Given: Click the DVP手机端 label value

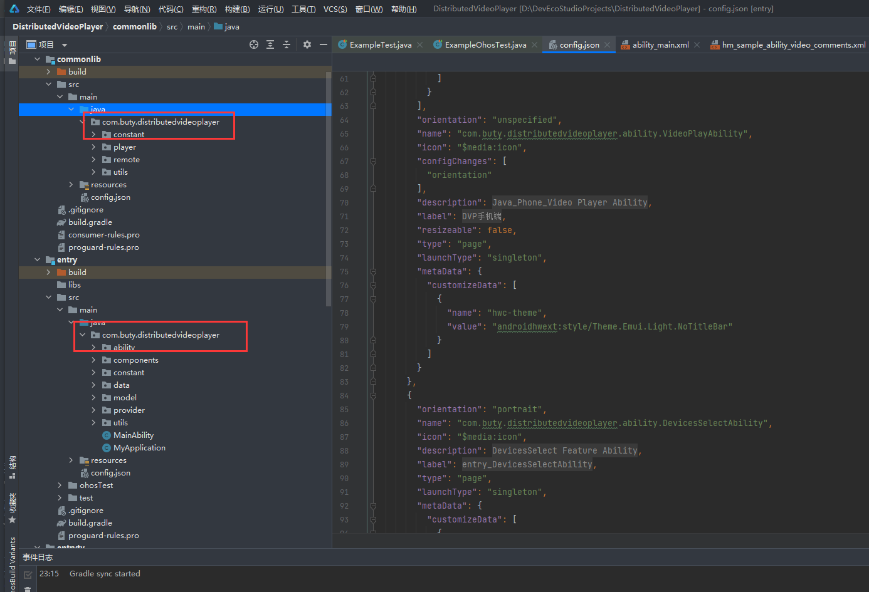Looking at the screenshot, I should point(482,216).
